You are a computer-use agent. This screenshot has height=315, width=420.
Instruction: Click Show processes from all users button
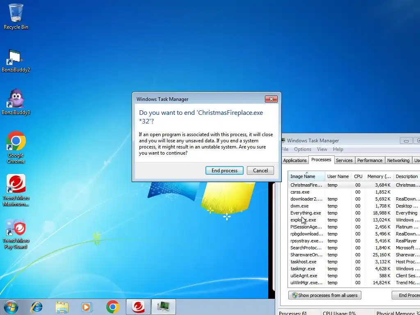(325, 295)
